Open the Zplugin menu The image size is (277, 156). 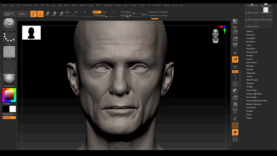[x=167, y=5]
